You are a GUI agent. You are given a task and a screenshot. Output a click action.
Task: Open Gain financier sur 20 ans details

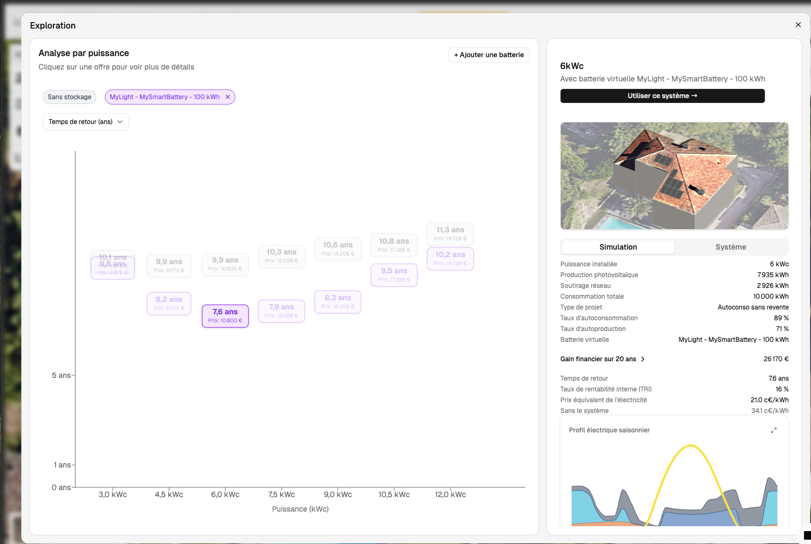pyautogui.click(x=598, y=359)
